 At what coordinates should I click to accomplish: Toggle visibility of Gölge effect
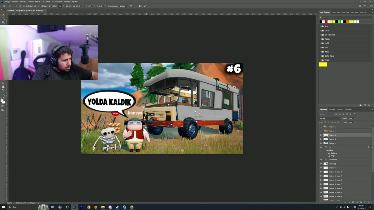[329, 156]
